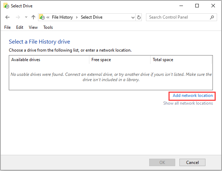Show hidden breadcrumb locations via double chevron
Image resolution: width=222 pixels, height=171 pixels.
click(48, 18)
